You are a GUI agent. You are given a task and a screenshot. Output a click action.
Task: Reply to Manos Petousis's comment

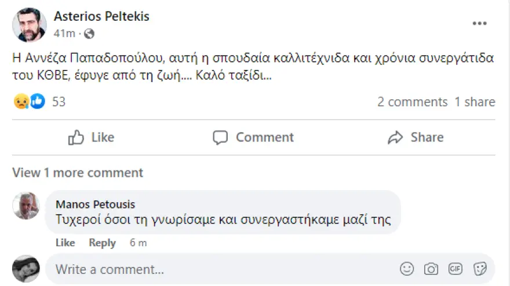102,243
